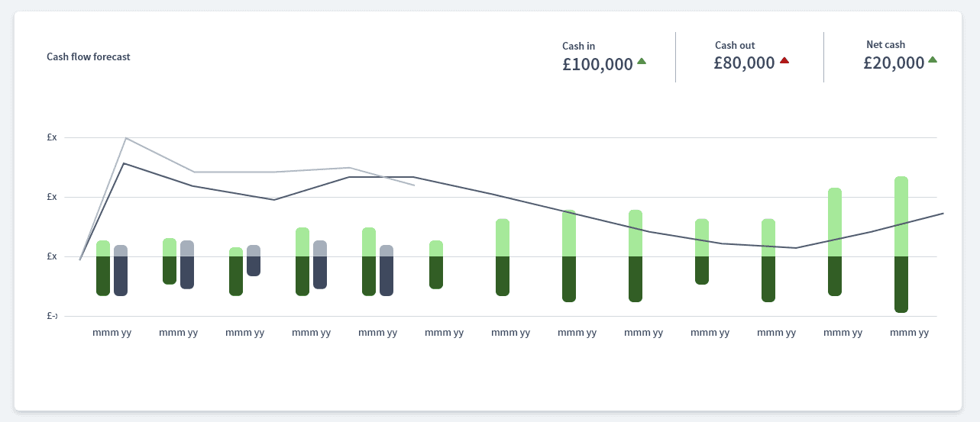Click the top £x axis label
Screen dimensions: 980x422
(x=52, y=137)
